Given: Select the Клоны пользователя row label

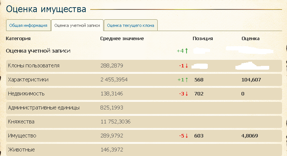Looking at the screenshot, I should pyautogui.click(x=34, y=66).
